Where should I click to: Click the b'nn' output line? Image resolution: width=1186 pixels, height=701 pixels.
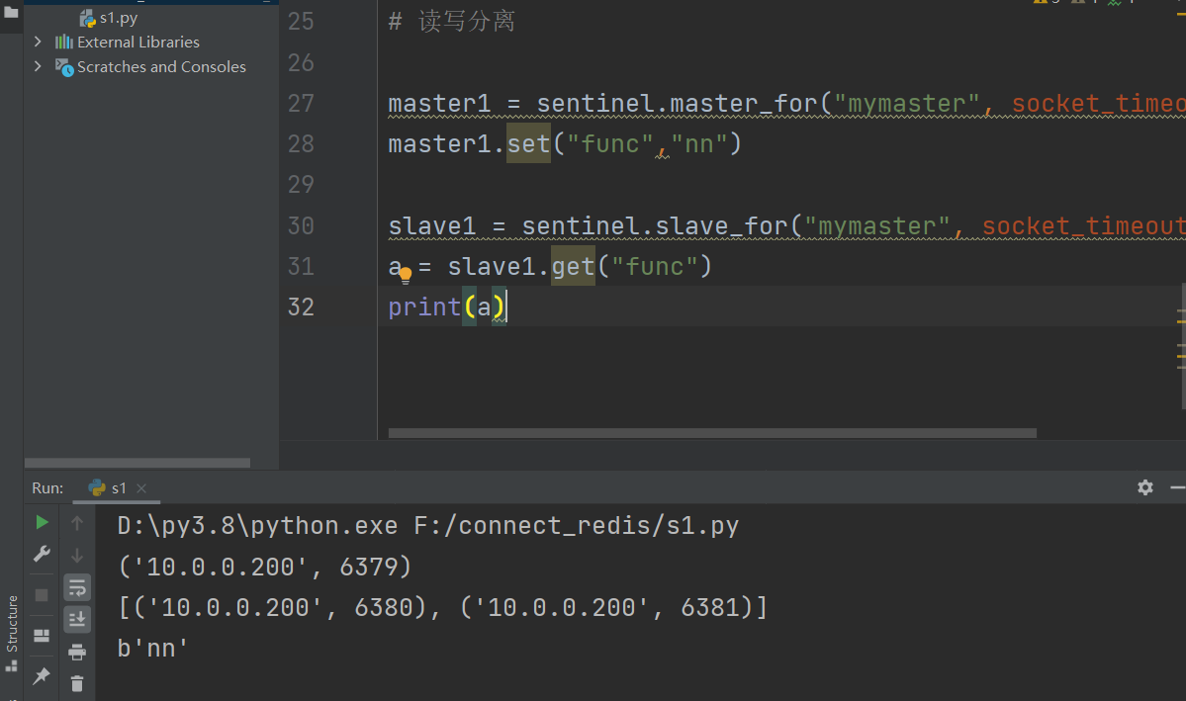tap(152, 648)
